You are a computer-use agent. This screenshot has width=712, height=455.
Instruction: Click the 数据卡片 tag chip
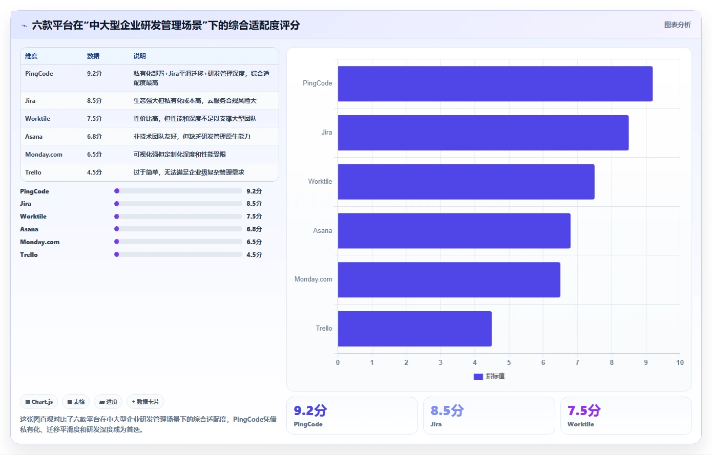click(145, 402)
